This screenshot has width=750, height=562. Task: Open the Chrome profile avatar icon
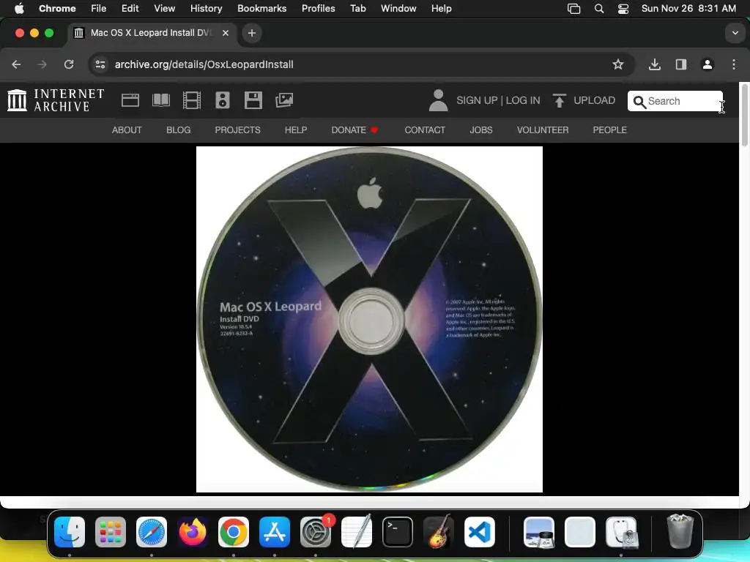click(x=708, y=64)
